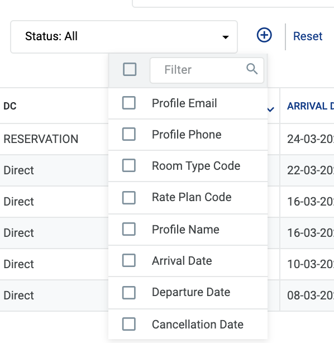334x343 pixels.
Task: Check the Profile Email checkbox
Action: pos(129,103)
